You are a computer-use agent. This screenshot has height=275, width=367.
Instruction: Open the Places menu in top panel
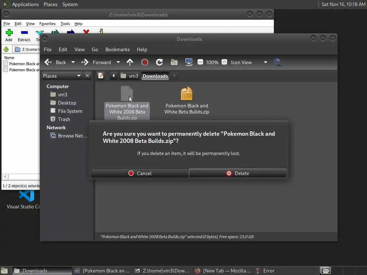pos(50,4)
